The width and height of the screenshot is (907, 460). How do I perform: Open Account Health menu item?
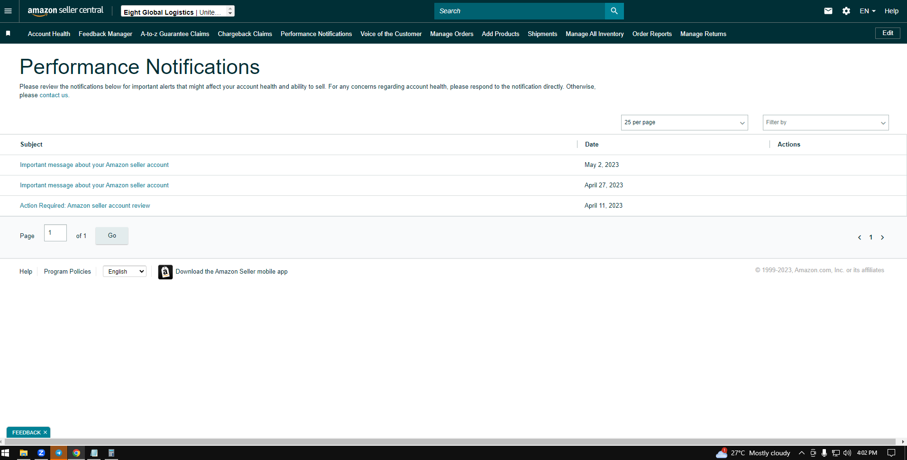pos(49,34)
